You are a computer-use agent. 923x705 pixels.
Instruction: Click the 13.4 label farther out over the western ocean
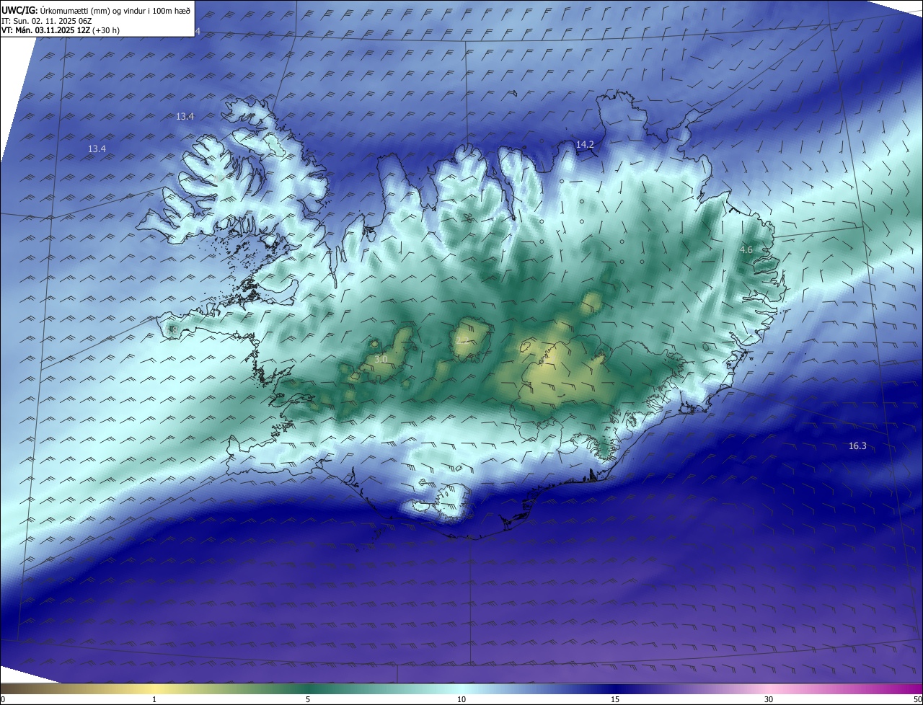click(97, 148)
